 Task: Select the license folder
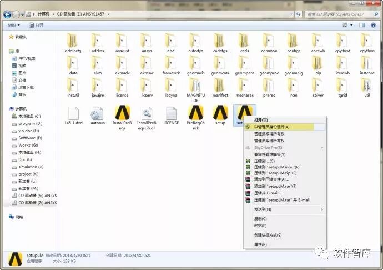pos(122,88)
